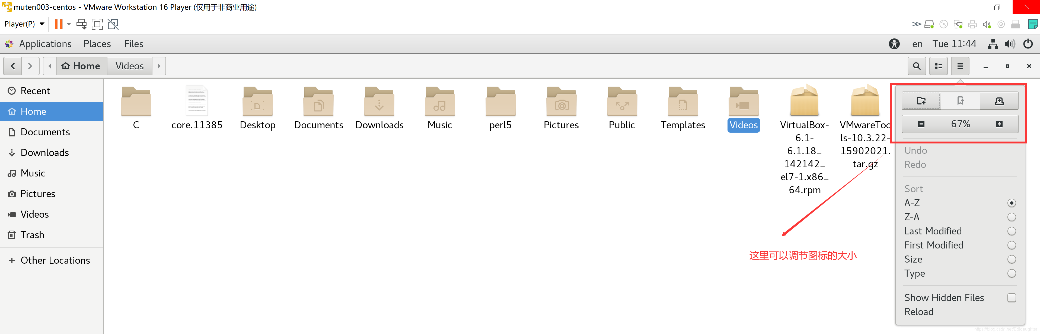Viewport: 1040px width, 334px height.
Task: Click Reload in the popover menu
Action: pos(918,312)
